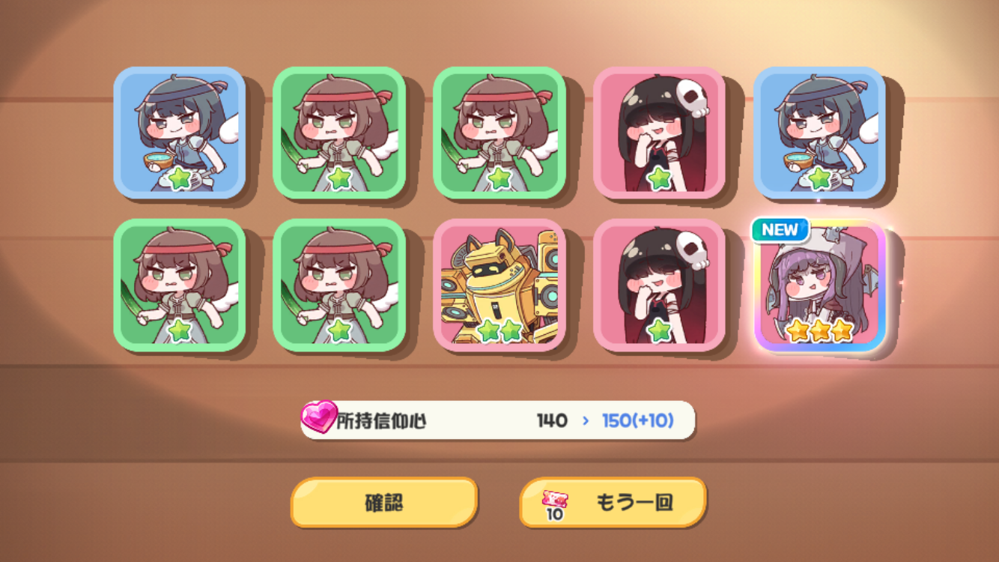Click the yellow robot two-star card
The height and width of the screenshot is (562, 999).
point(499,285)
